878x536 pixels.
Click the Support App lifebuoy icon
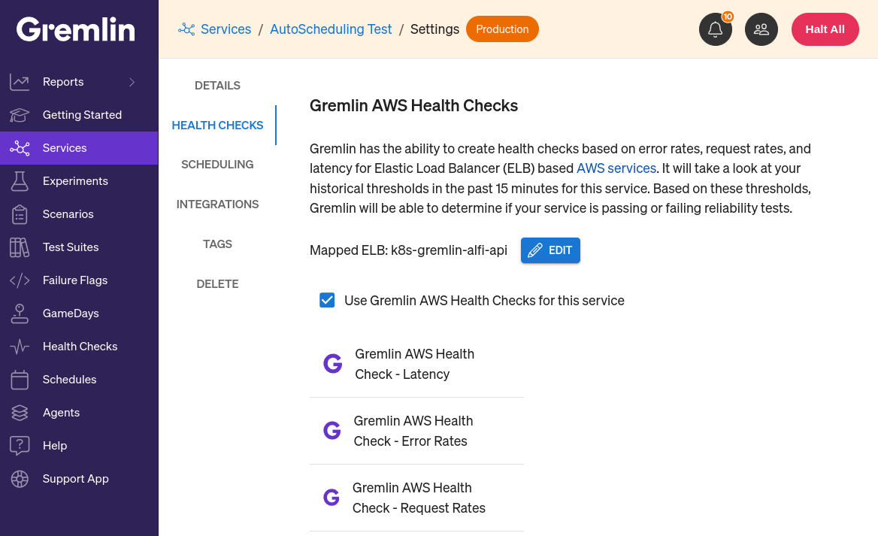pyautogui.click(x=20, y=478)
